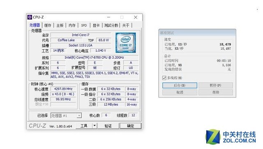Click the i7-8700 CPU @ 3.20GHz specification
The image size is (263, 149).
[x=95, y=57]
